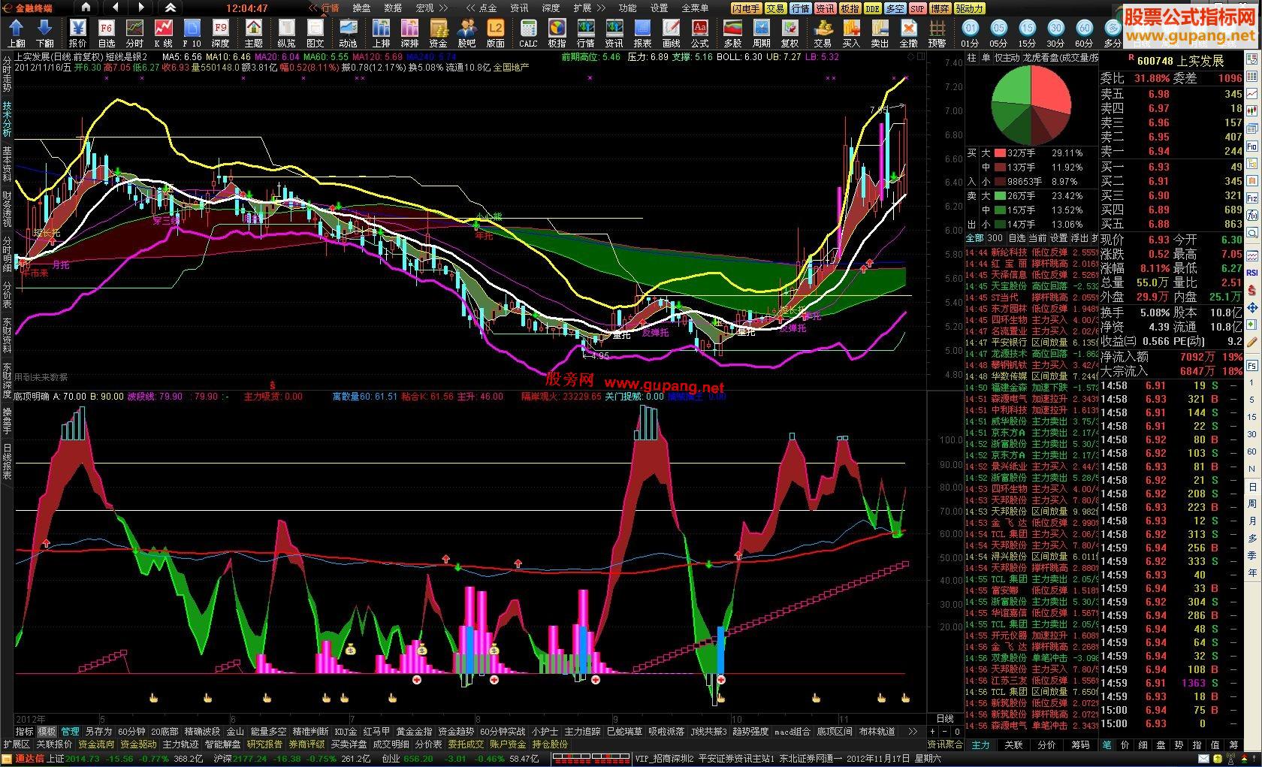Open the 公式 formula manager icon
This screenshot has height=767, width=1262.
pyautogui.click(x=699, y=33)
